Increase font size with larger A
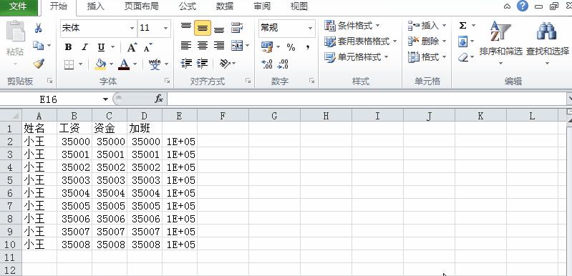The width and height of the screenshot is (572, 276). pos(132,47)
